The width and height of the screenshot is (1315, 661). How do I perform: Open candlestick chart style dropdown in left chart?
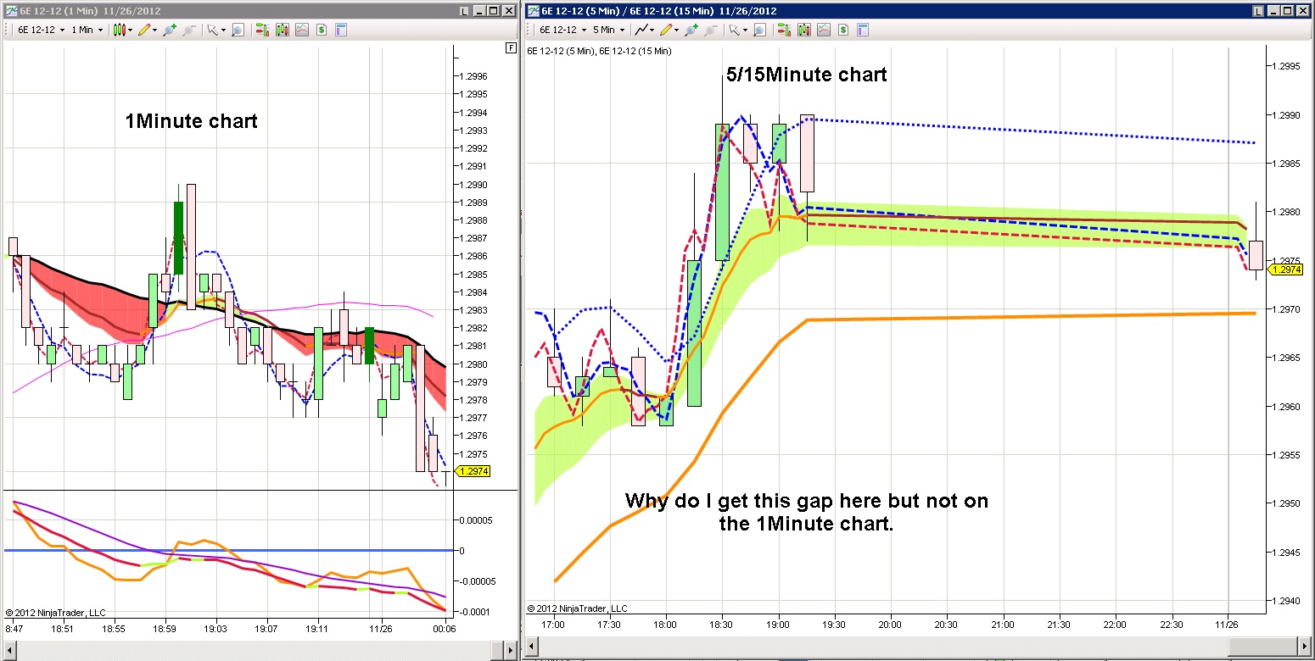click(x=122, y=30)
